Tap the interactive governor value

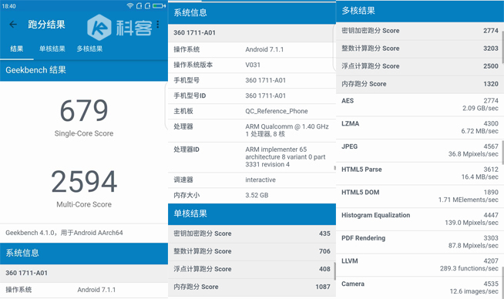(x=260, y=180)
